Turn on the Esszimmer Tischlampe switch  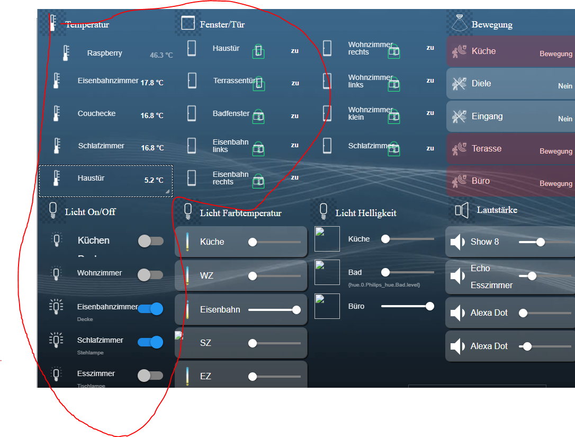click(150, 376)
